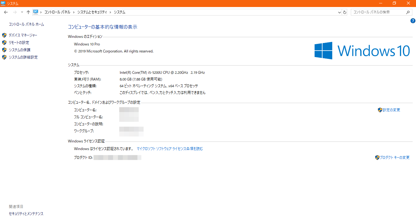Click the プロダクト ID label
This screenshot has height=222, width=416.
[83, 158]
